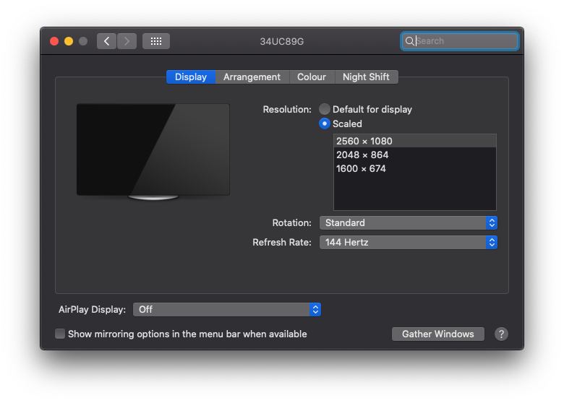The image size is (564, 403).
Task: Go back with the left chevron button
Action: click(106, 41)
